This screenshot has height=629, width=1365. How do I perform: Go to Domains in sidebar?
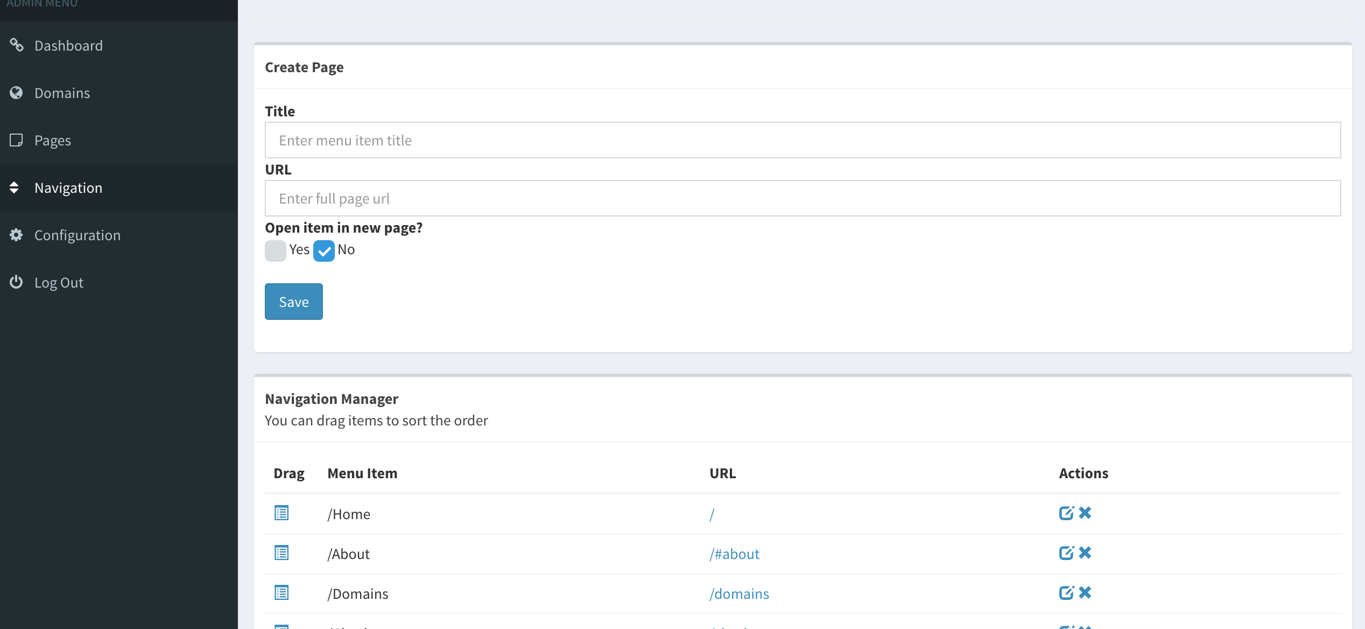pyautogui.click(x=62, y=93)
